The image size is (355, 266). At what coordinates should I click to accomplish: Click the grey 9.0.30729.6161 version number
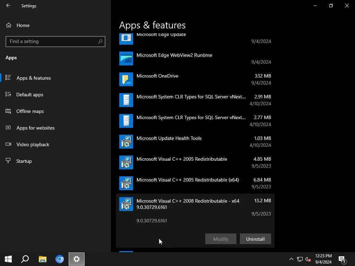click(152, 221)
